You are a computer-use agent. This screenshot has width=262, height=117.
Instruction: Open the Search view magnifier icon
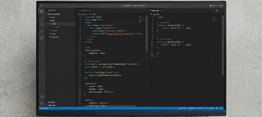coord(42,18)
